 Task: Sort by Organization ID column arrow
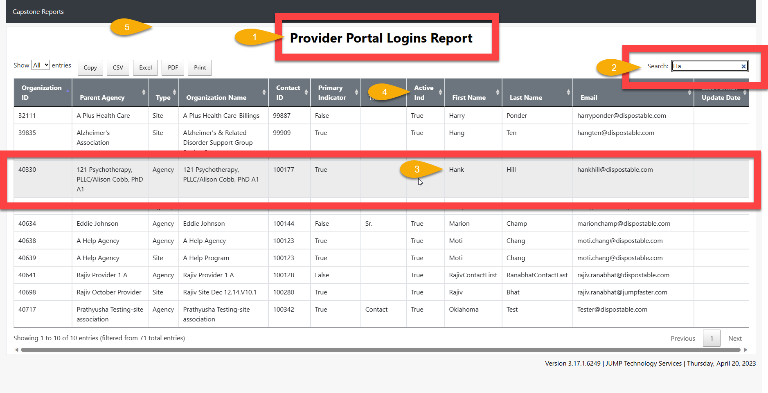68,91
